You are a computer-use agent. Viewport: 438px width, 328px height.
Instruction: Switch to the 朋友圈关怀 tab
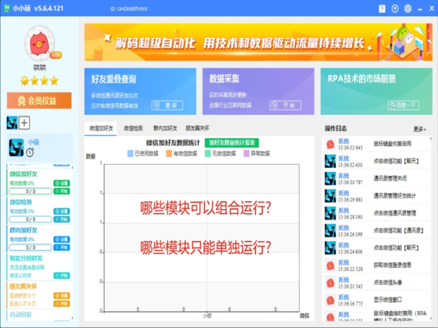[197, 128]
